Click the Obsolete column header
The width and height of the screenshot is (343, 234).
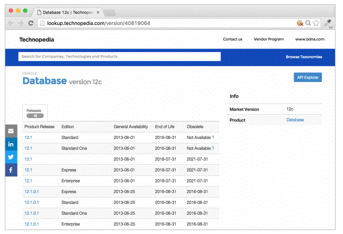point(195,126)
